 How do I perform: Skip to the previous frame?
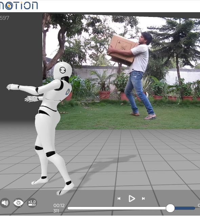119,199
